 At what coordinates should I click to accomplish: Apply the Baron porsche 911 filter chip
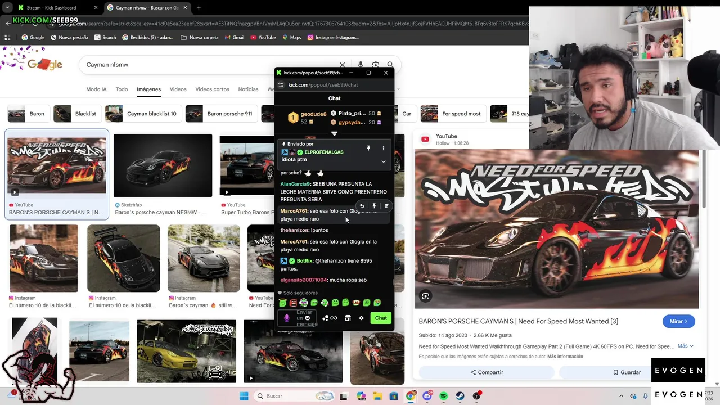pyautogui.click(x=221, y=114)
